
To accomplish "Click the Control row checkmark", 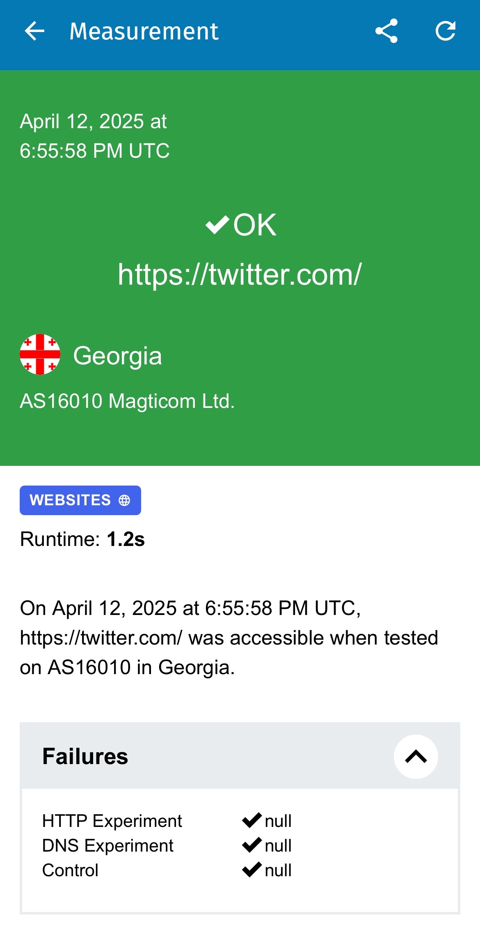I will [x=251, y=870].
